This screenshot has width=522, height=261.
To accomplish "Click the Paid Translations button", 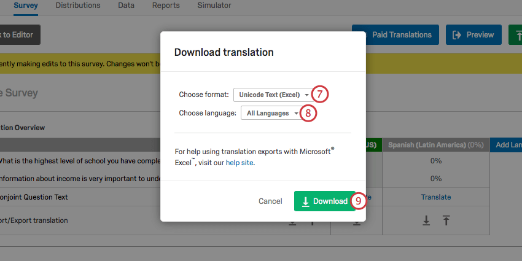I will 395,35.
